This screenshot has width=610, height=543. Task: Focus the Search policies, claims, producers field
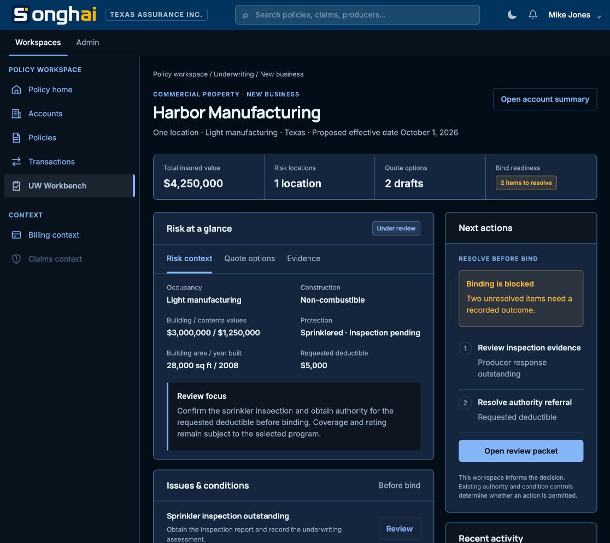tap(357, 15)
